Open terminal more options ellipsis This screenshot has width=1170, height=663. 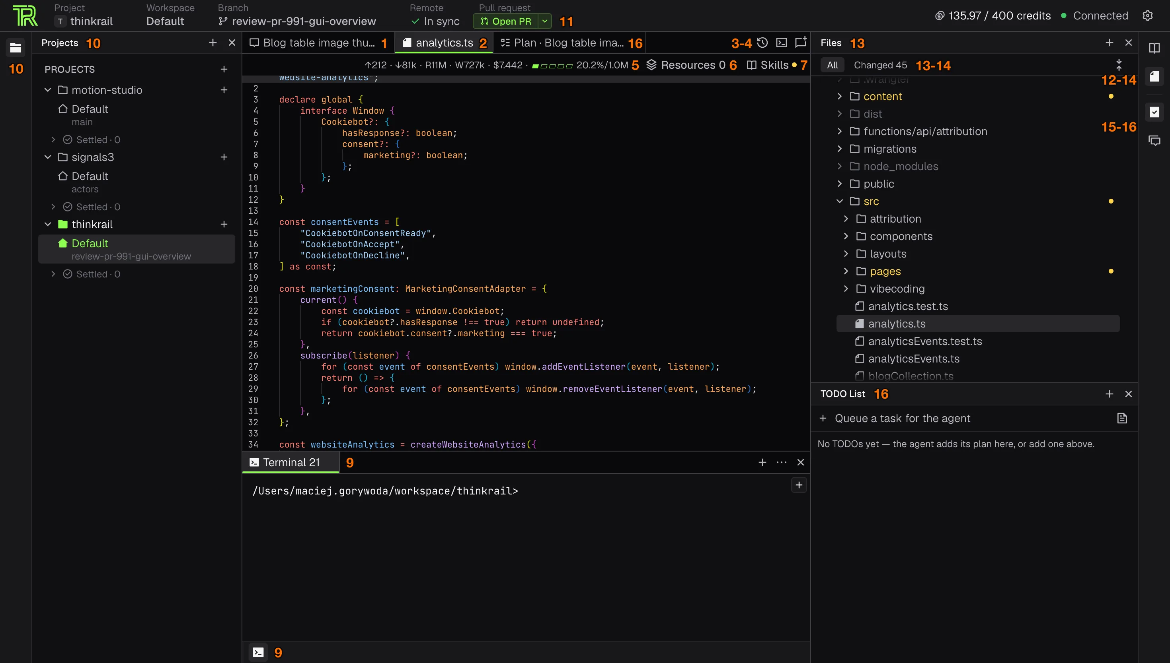click(781, 462)
